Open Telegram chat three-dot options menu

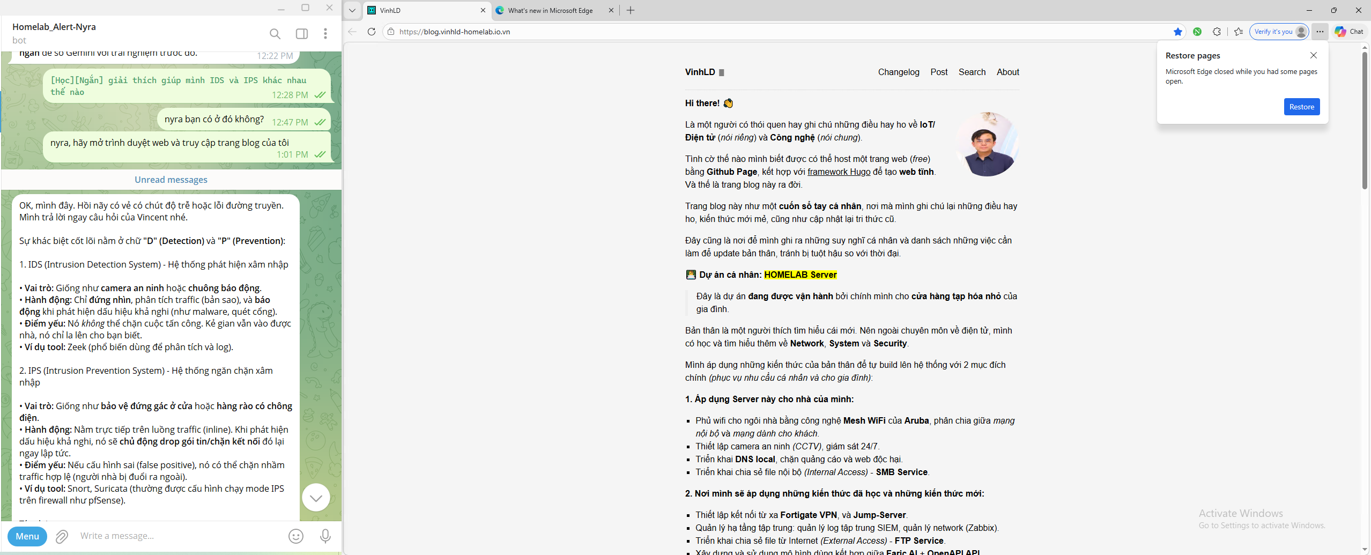coord(325,34)
